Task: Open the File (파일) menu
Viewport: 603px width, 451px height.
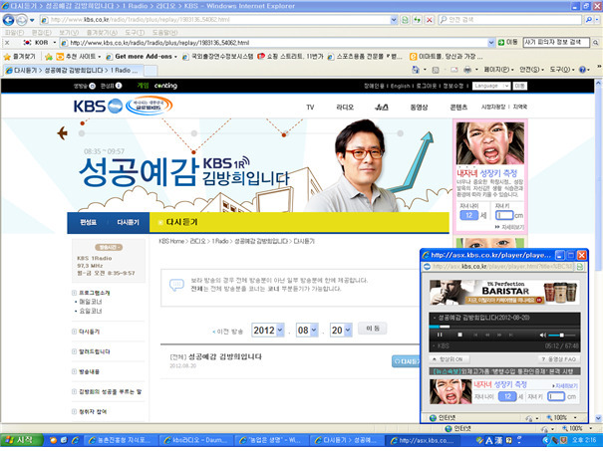Action: 15,32
